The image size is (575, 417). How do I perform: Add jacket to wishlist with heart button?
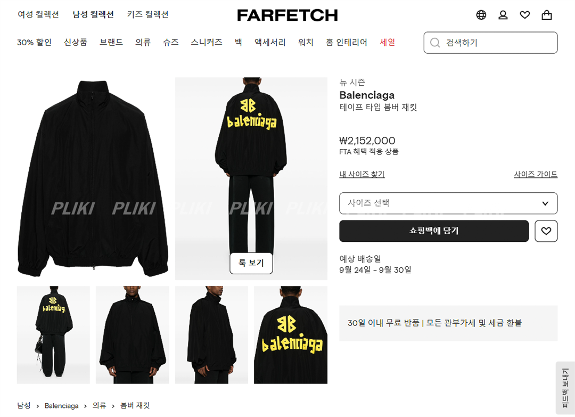click(546, 231)
